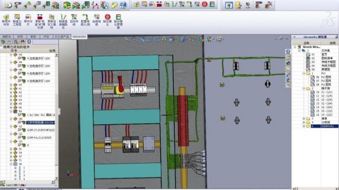
Task: Toggle checkbox of item 0 under Q3
Action: pyautogui.click(x=20, y=145)
